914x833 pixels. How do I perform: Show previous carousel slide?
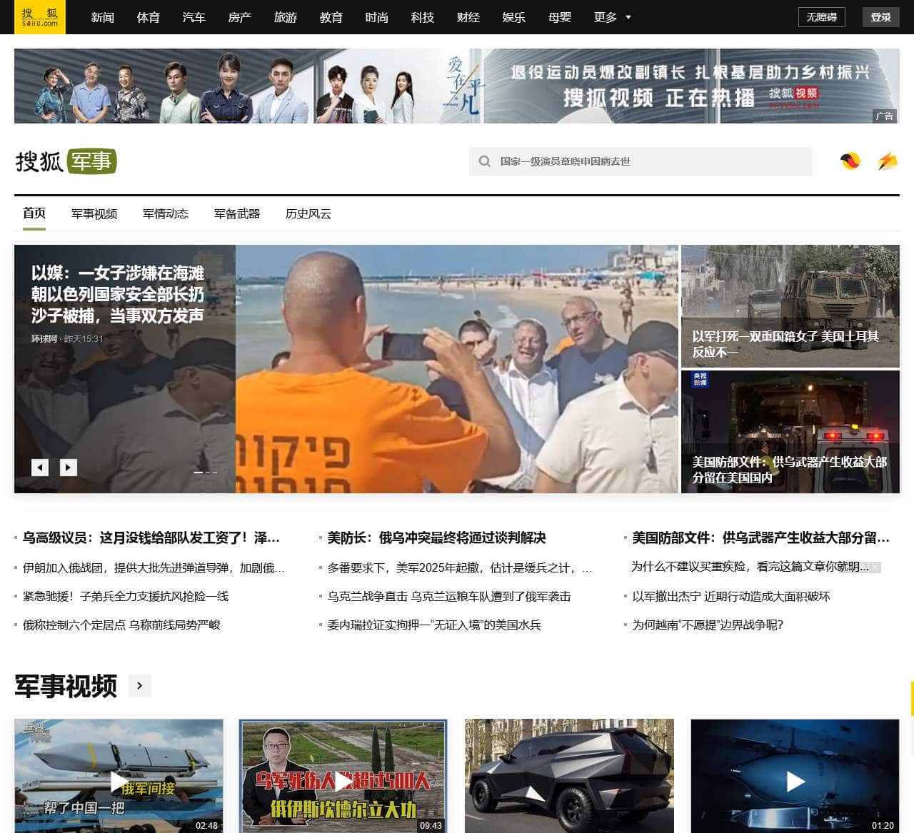[x=40, y=468]
